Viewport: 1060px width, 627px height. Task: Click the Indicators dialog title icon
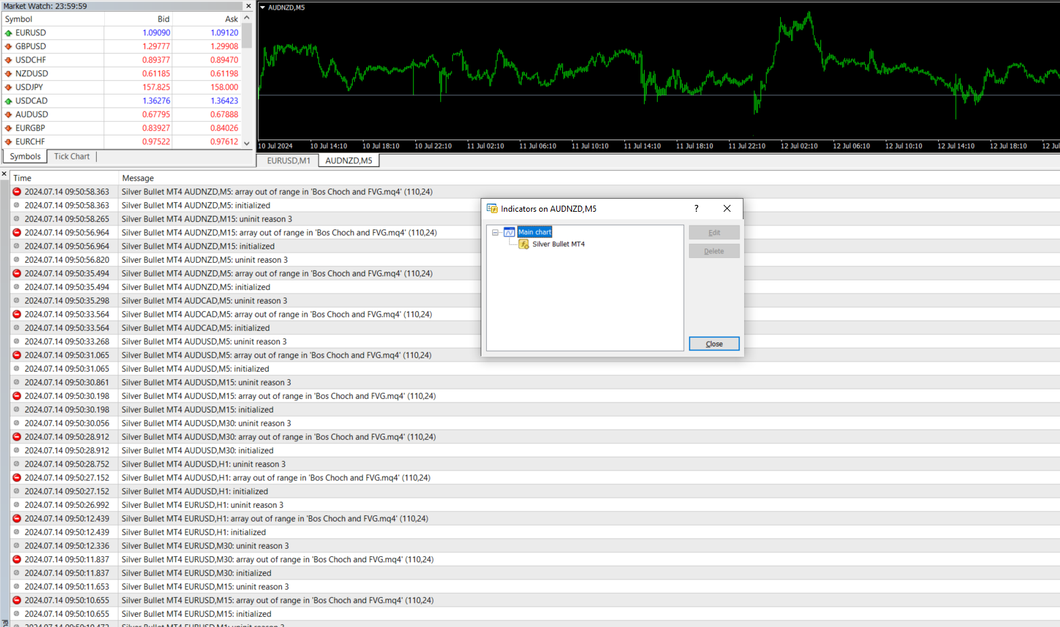click(492, 209)
